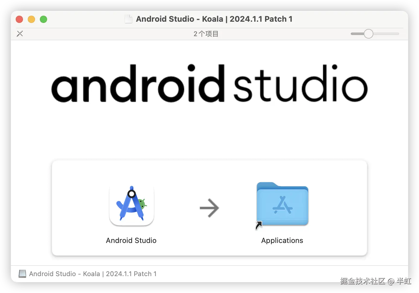419x293 pixels.
Task: Click the "Applications" folder label
Action: 282,241
